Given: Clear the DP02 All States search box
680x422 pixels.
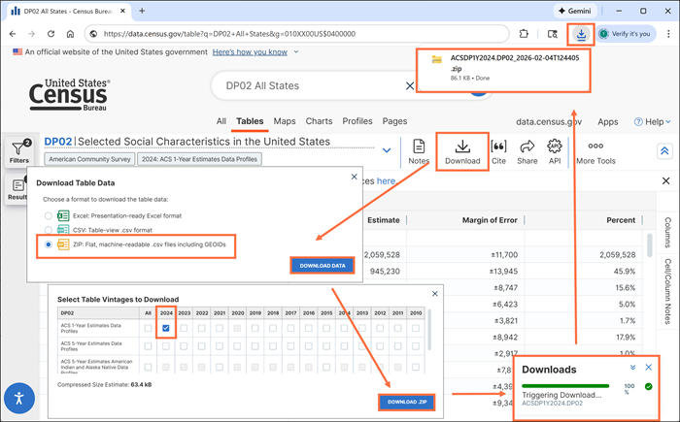Looking at the screenshot, I should (409, 85).
